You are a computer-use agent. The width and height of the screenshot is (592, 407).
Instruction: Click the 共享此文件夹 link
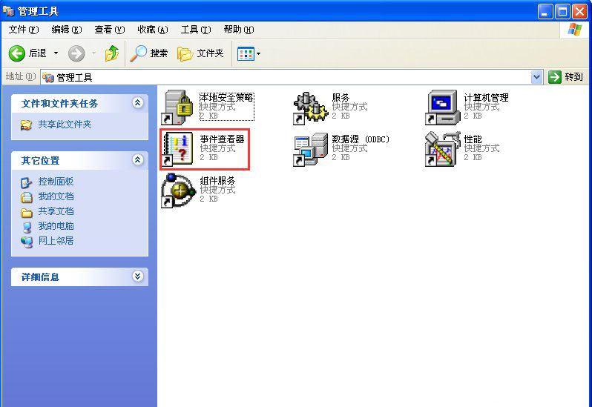tap(65, 125)
